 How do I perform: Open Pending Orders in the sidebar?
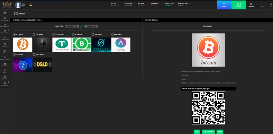[x=5, y=26]
